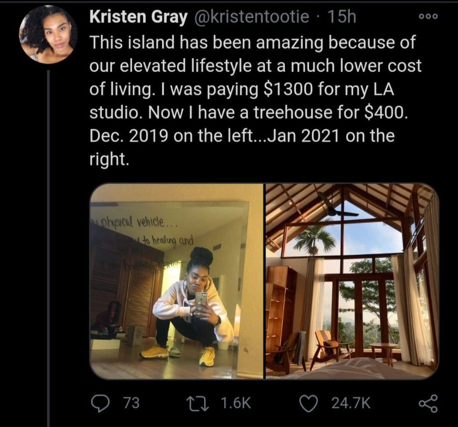Screen dimensions: 458x427
Task: View the 1.6K retweets count
Action: click(x=236, y=403)
